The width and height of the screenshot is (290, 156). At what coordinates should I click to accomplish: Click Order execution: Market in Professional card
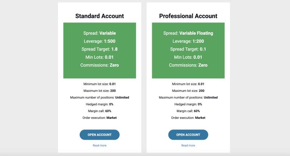coord(188,118)
